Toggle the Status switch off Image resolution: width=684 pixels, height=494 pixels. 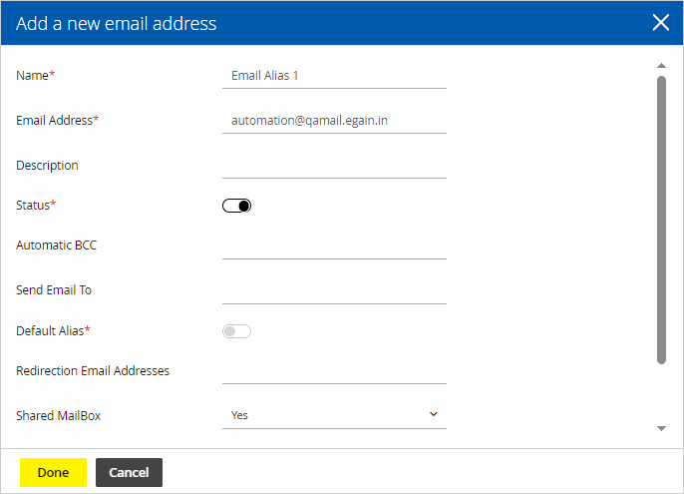click(x=237, y=206)
